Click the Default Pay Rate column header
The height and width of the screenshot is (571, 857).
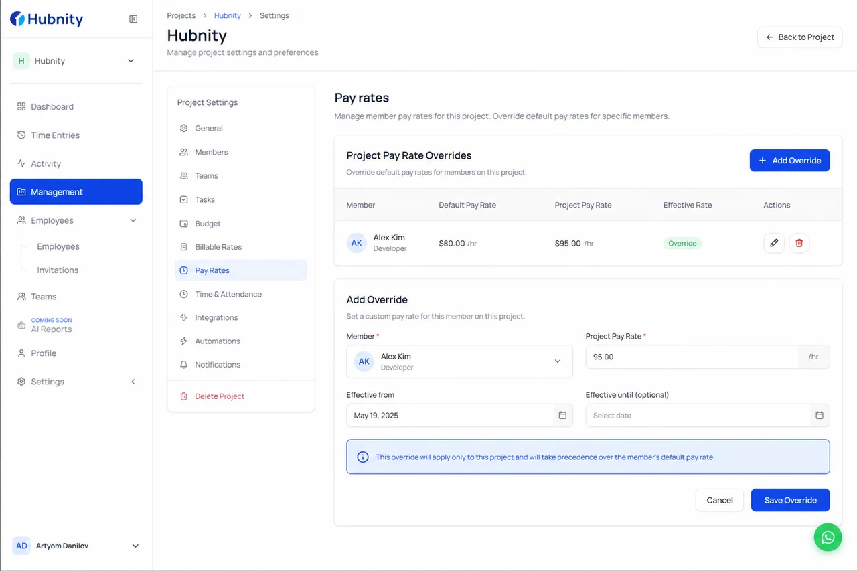pos(467,205)
